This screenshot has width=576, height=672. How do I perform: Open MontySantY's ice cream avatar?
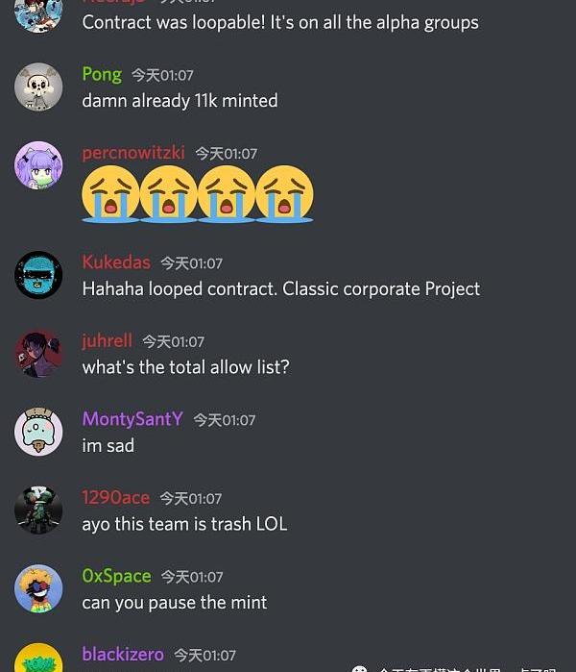click(38, 432)
